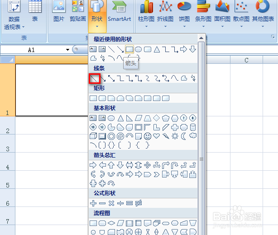Select the straight line shape under 线条
278x235 pixels.
pyautogui.click(x=93, y=78)
